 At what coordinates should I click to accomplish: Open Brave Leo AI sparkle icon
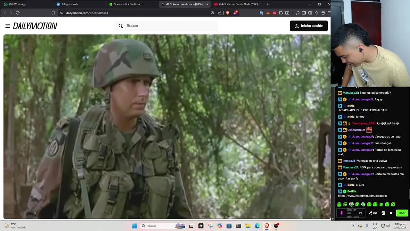317,13
